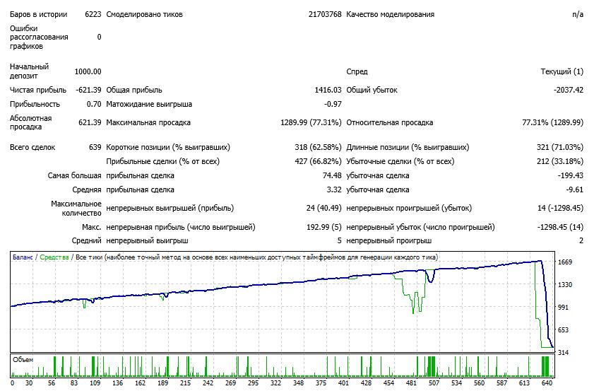Select the relative drawdown value 77.31% (1289.99)
Screen dimensions: 594x391
point(553,123)
